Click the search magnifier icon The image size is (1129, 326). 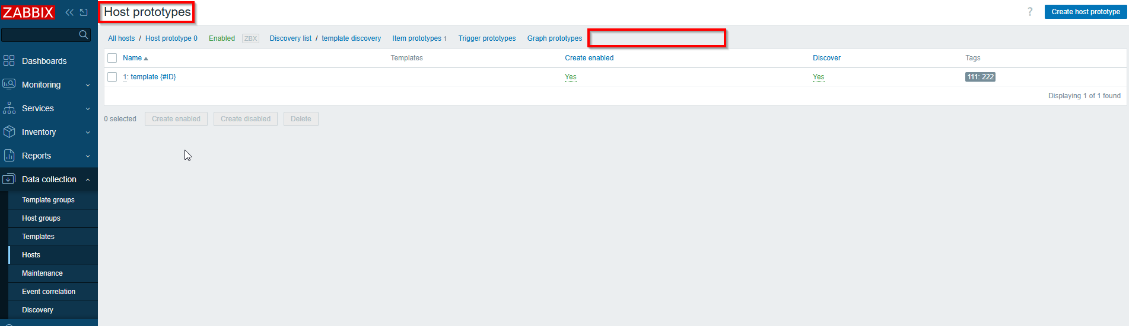click(x=84, y=35)
